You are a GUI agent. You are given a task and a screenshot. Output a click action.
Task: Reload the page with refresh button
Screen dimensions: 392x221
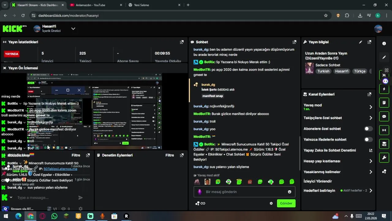23,15
